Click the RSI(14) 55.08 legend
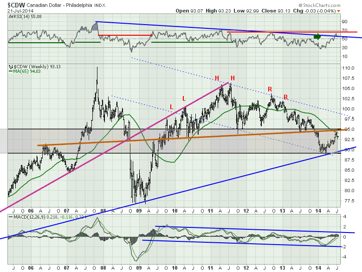 [27, 17]
